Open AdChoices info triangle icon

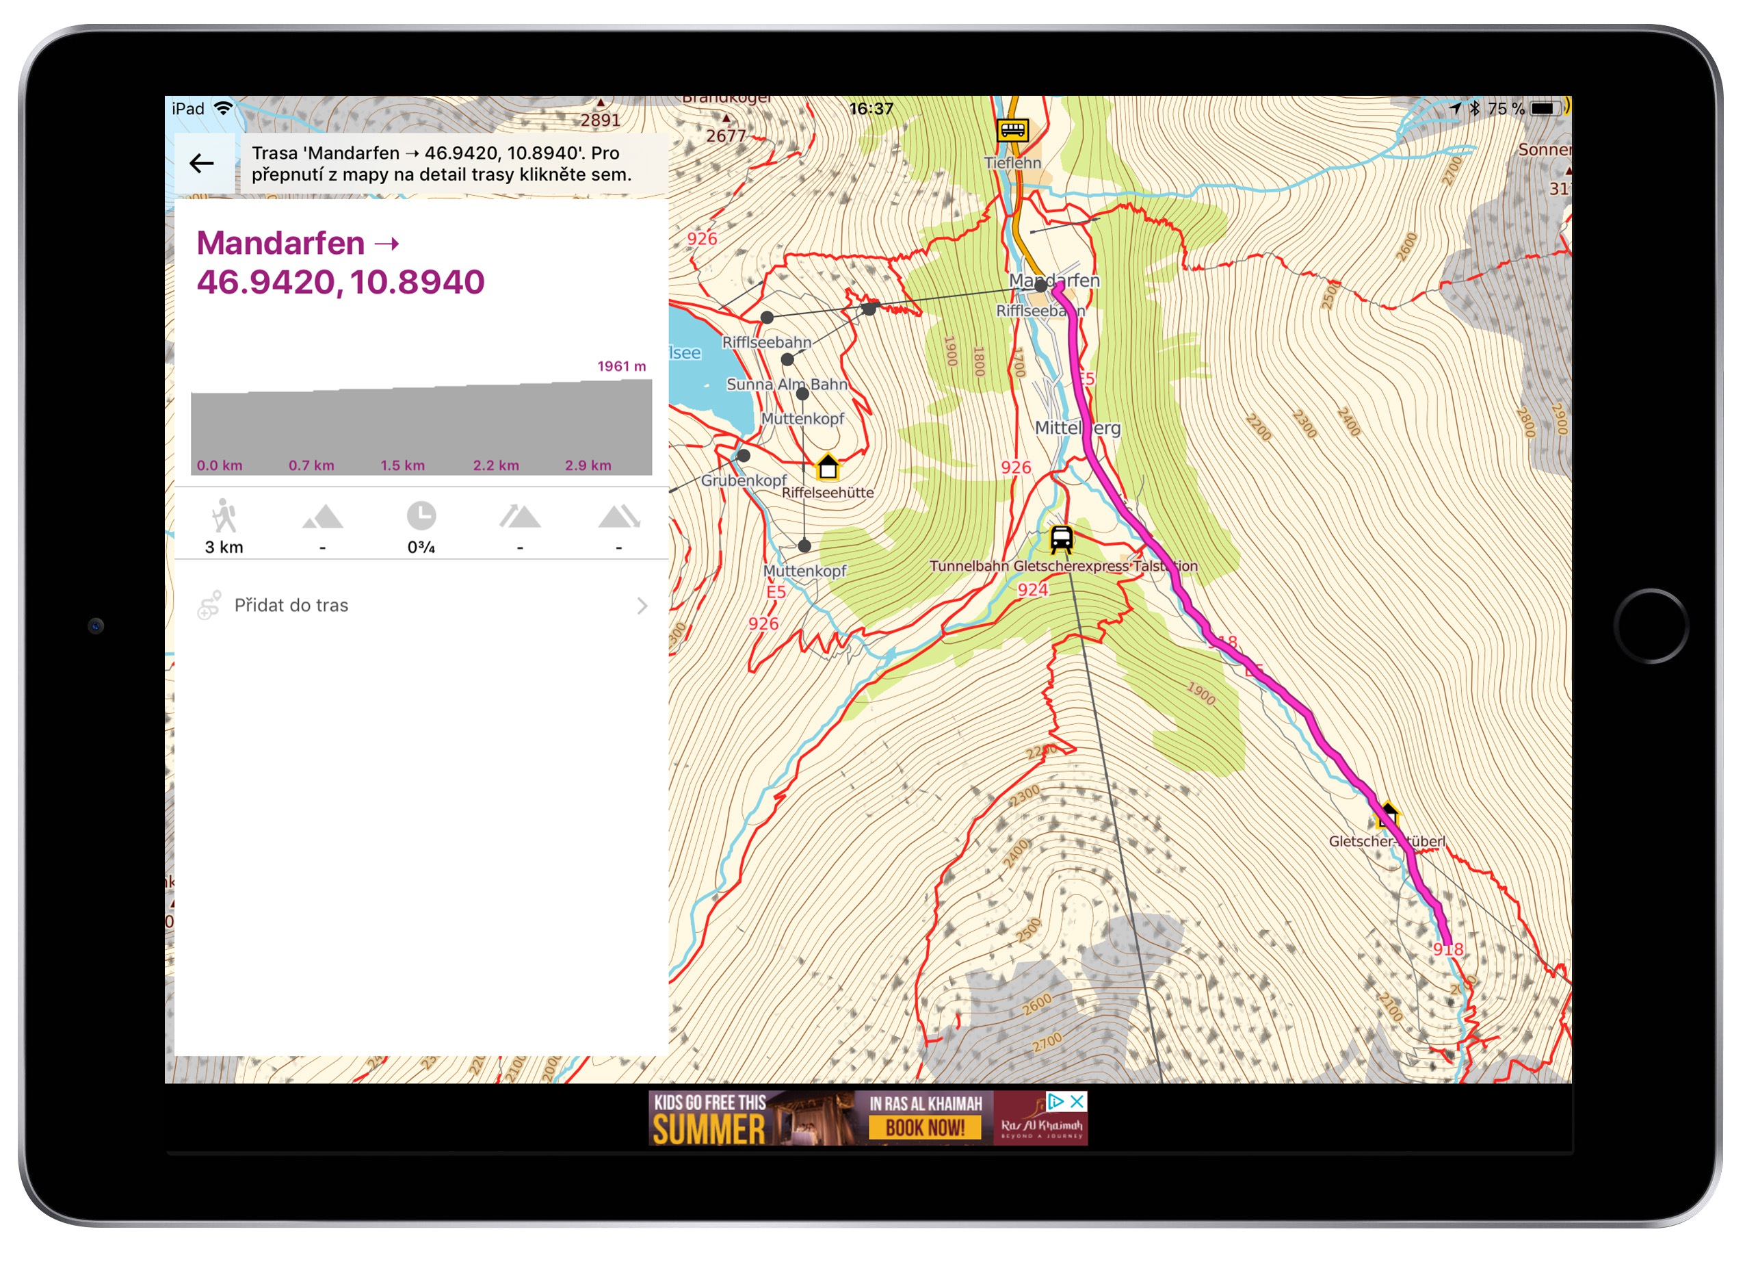pos(1056,1102)
